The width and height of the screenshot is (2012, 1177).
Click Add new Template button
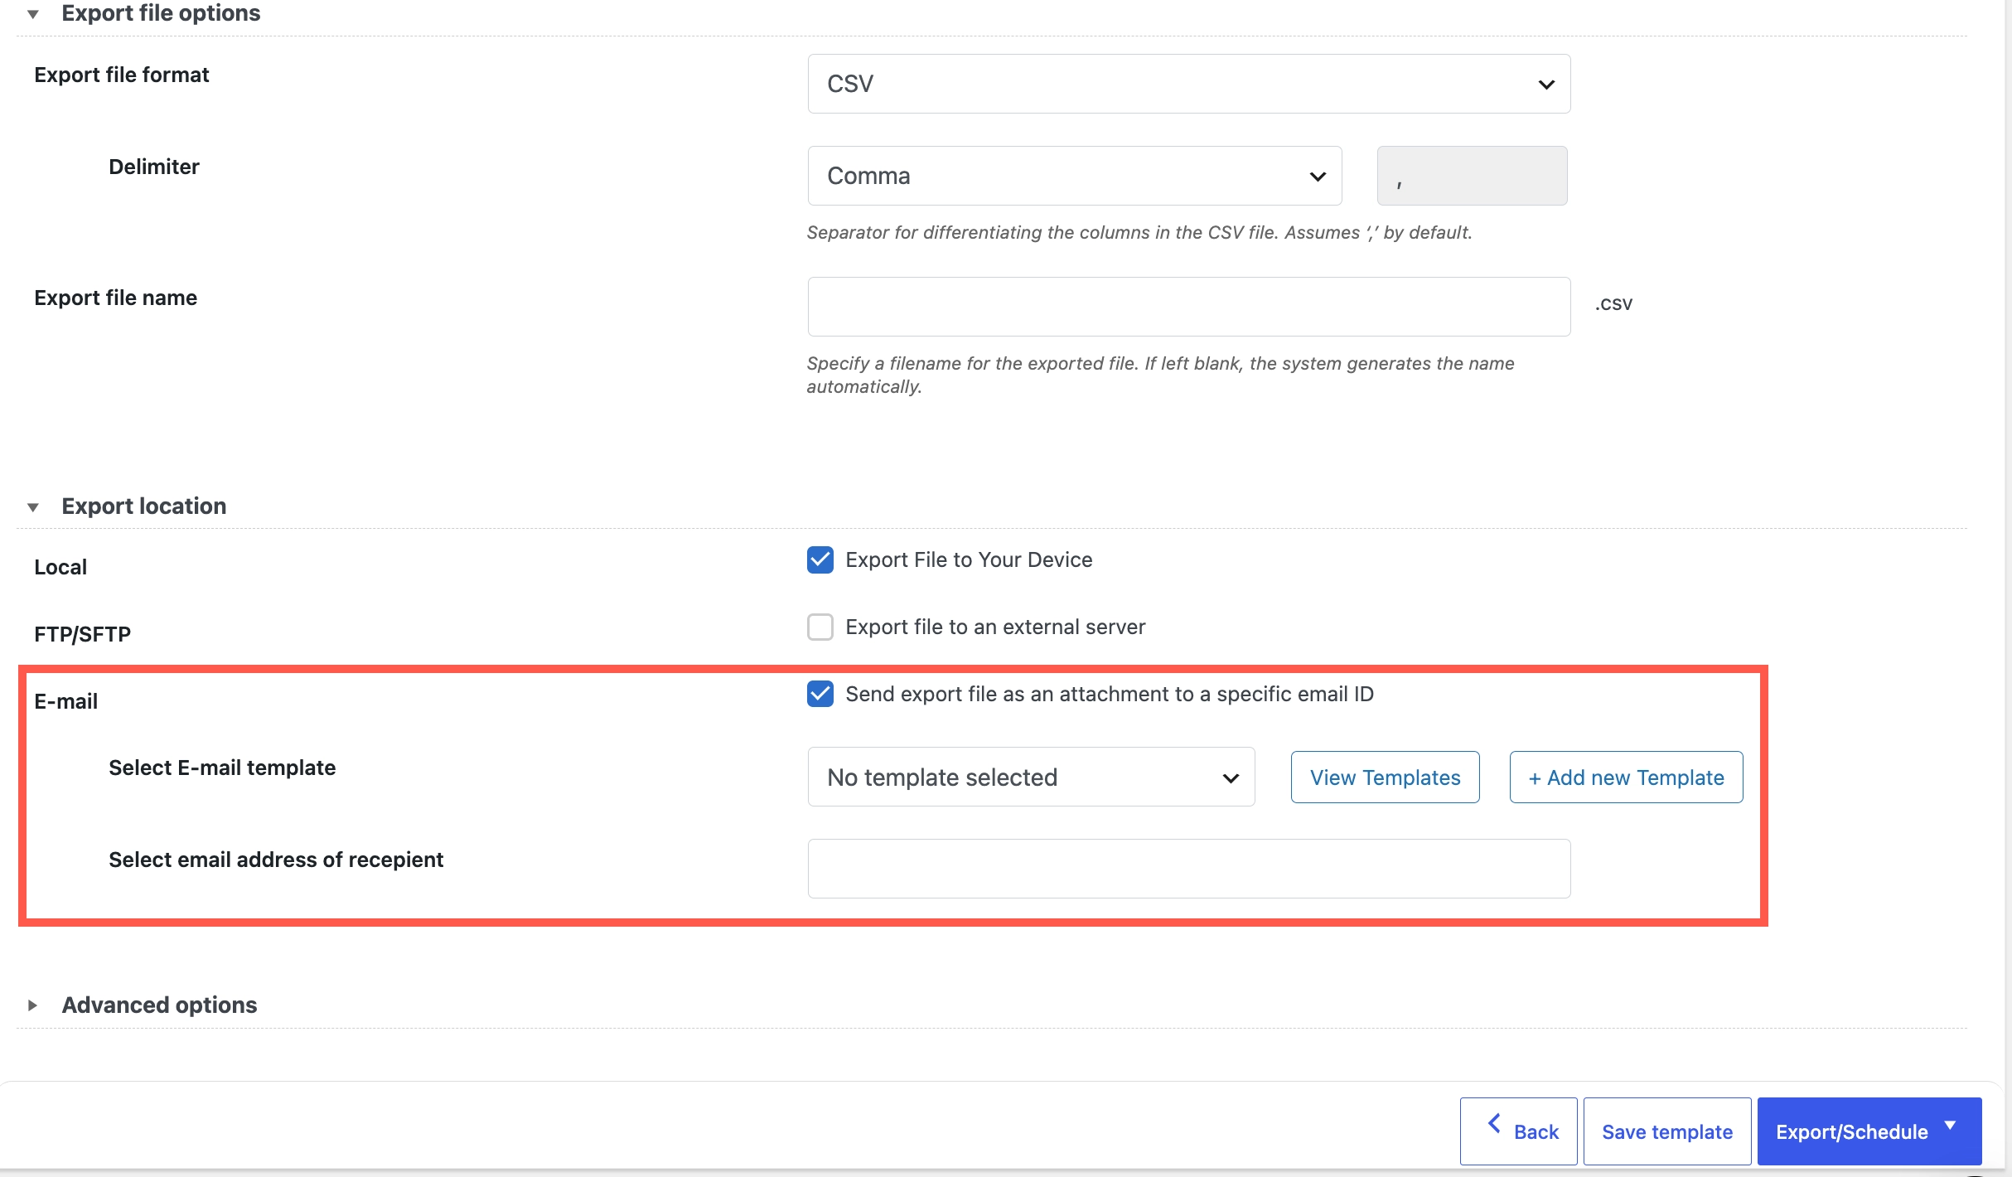[1626, 777]
